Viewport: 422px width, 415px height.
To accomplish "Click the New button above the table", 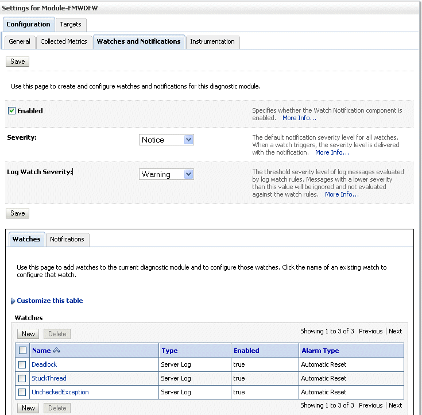I will tap(28, 333).
